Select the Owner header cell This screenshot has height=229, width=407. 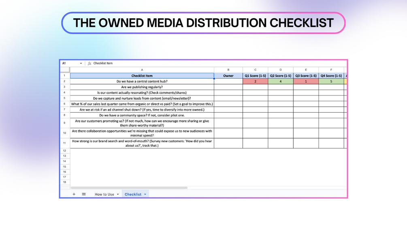[228, 76]
